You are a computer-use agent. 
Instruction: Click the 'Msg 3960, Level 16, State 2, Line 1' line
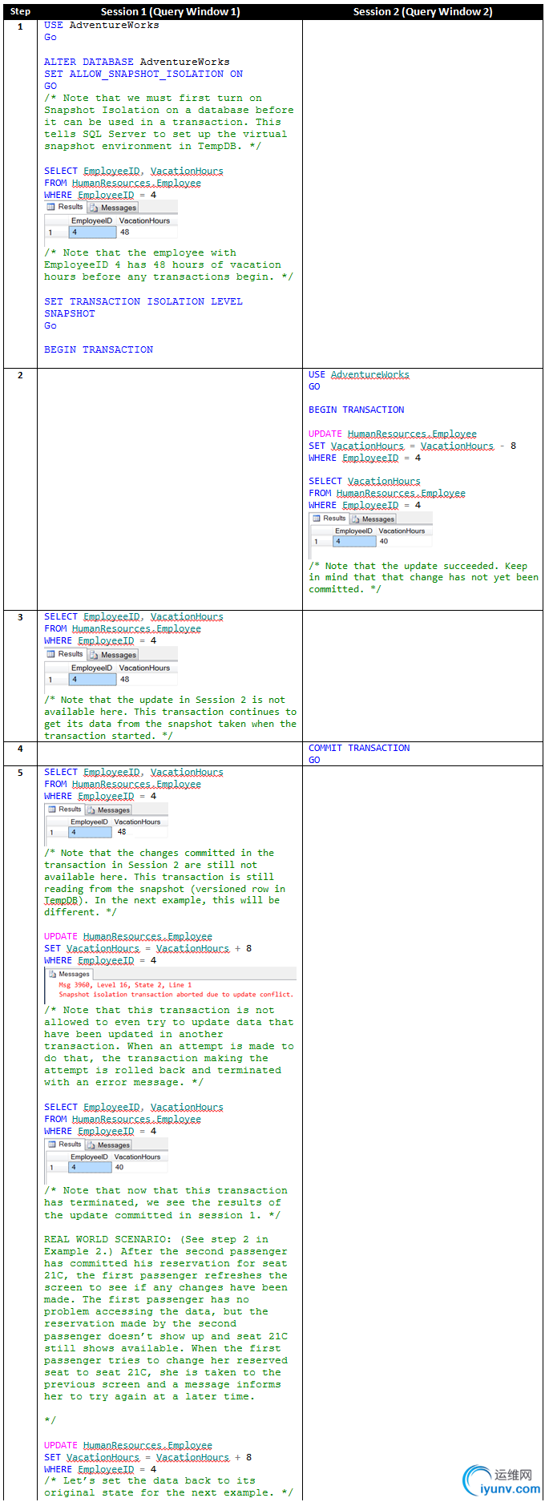pyautogui.click(x=125, y=985)
